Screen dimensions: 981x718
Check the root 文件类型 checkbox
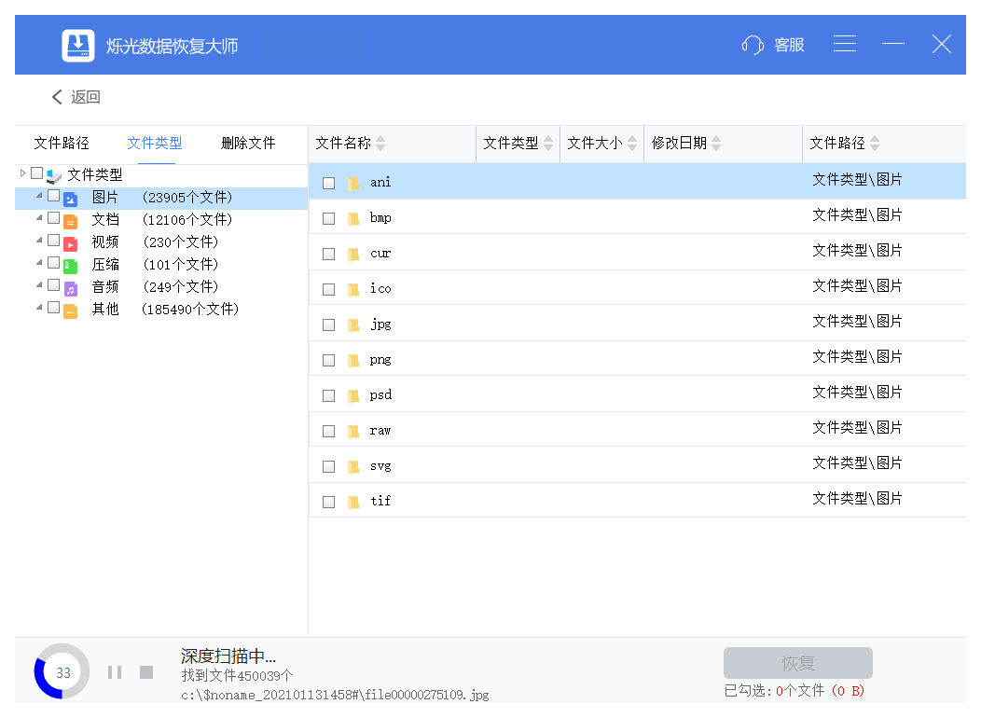(35, 173)
